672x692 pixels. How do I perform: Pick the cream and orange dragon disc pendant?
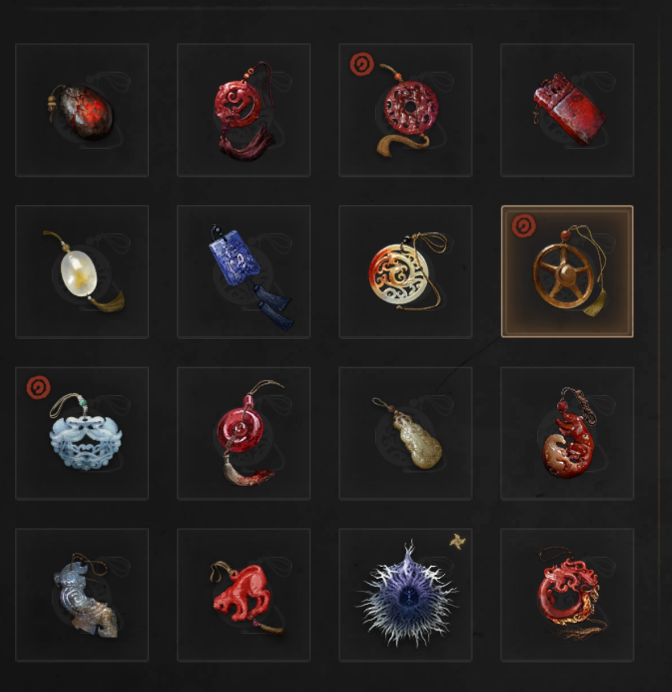coord(405,272)
